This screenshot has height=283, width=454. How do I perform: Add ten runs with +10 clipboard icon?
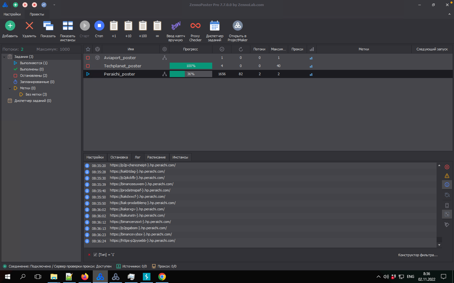pyautogui.click(x=129, y=26)
